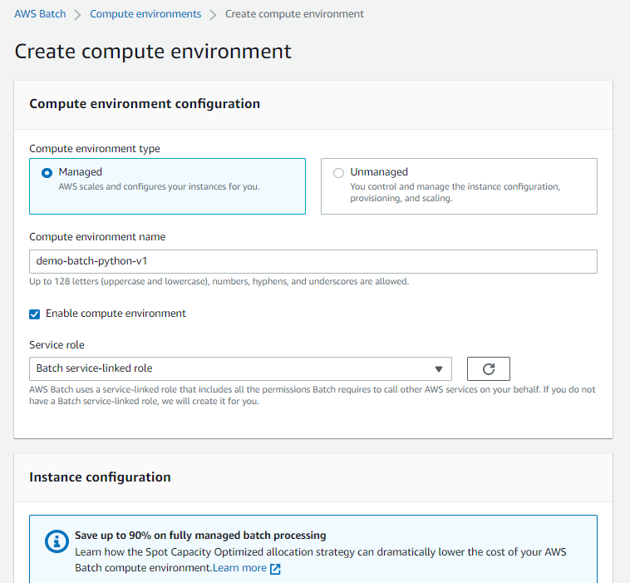Screen dimensions: 630x583
Task: Click the external link icon after Learn more
Action: click(275, 569)
